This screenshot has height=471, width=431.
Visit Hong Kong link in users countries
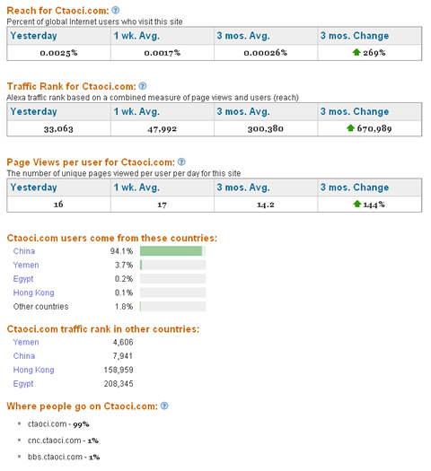(x=33, y=292)
